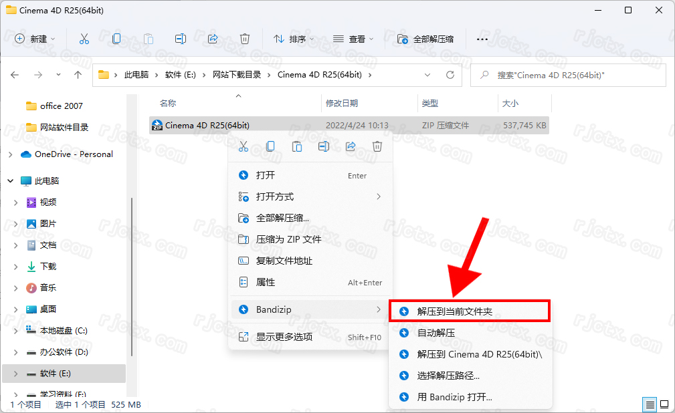This screenshot has height=413, width=675.
Task: Click the 新建 button in toolbar
Action: [35, 39]
